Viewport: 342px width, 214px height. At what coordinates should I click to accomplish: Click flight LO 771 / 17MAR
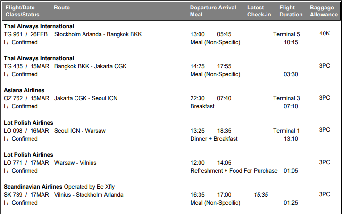tap(26, 163)
